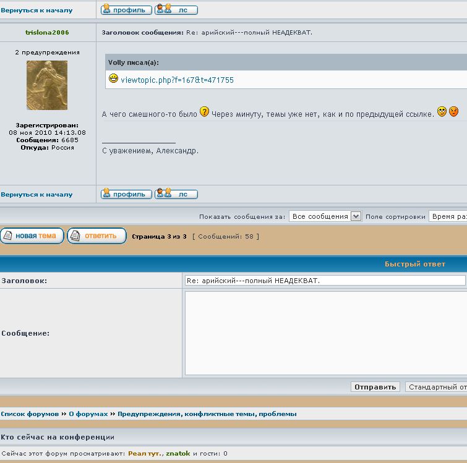Submit quick reply with 'Отправить'

click(375, 387)
